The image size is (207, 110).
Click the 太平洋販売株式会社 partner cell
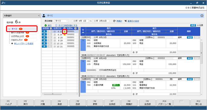(x=115, y=70)
